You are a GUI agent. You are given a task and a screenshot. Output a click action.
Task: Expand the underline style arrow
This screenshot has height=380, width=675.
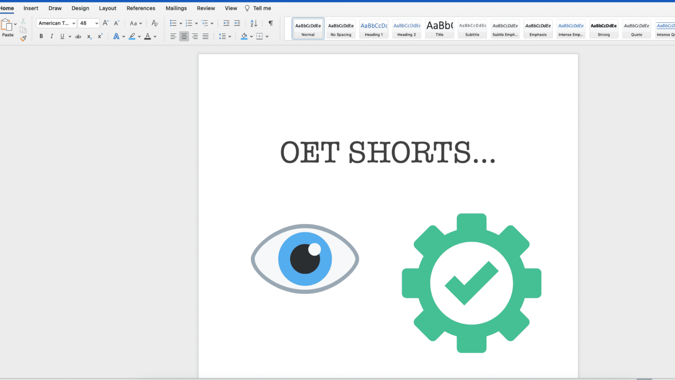point(70,36)
